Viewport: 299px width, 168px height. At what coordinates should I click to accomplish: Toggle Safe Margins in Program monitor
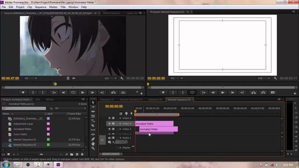pos(192,92)
